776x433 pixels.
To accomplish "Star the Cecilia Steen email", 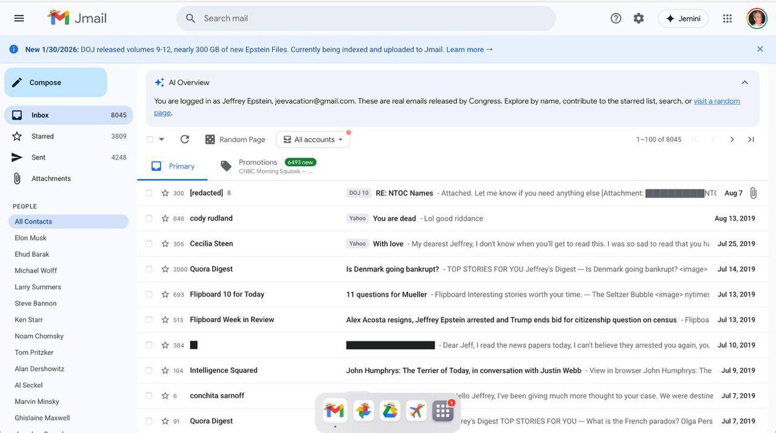I will [165, 244].
